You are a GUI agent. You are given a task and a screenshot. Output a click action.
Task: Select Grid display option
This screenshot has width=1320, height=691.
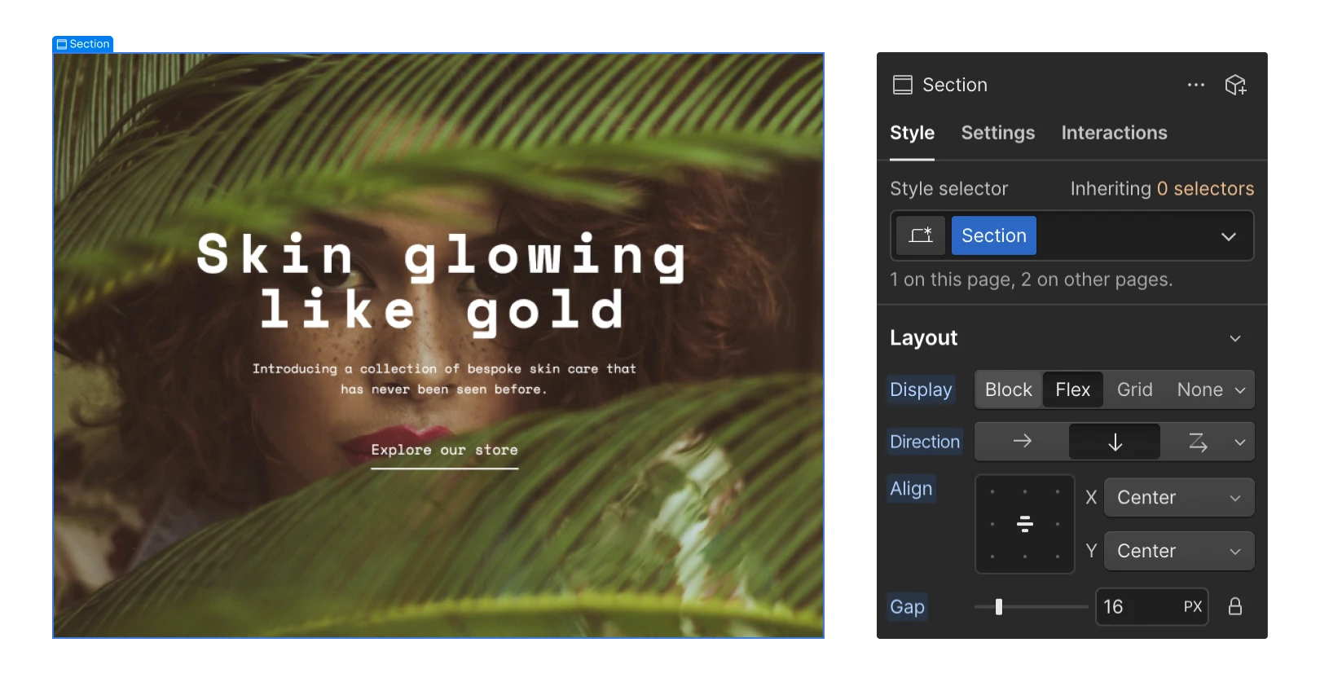[x=1134, y=390]
